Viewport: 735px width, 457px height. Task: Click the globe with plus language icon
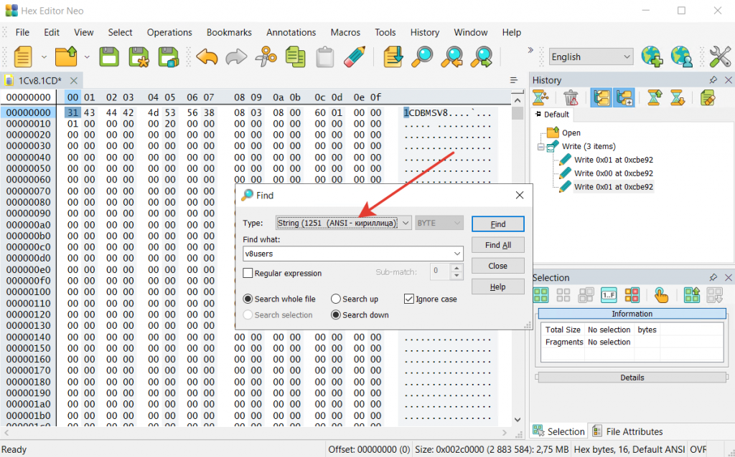652,57
